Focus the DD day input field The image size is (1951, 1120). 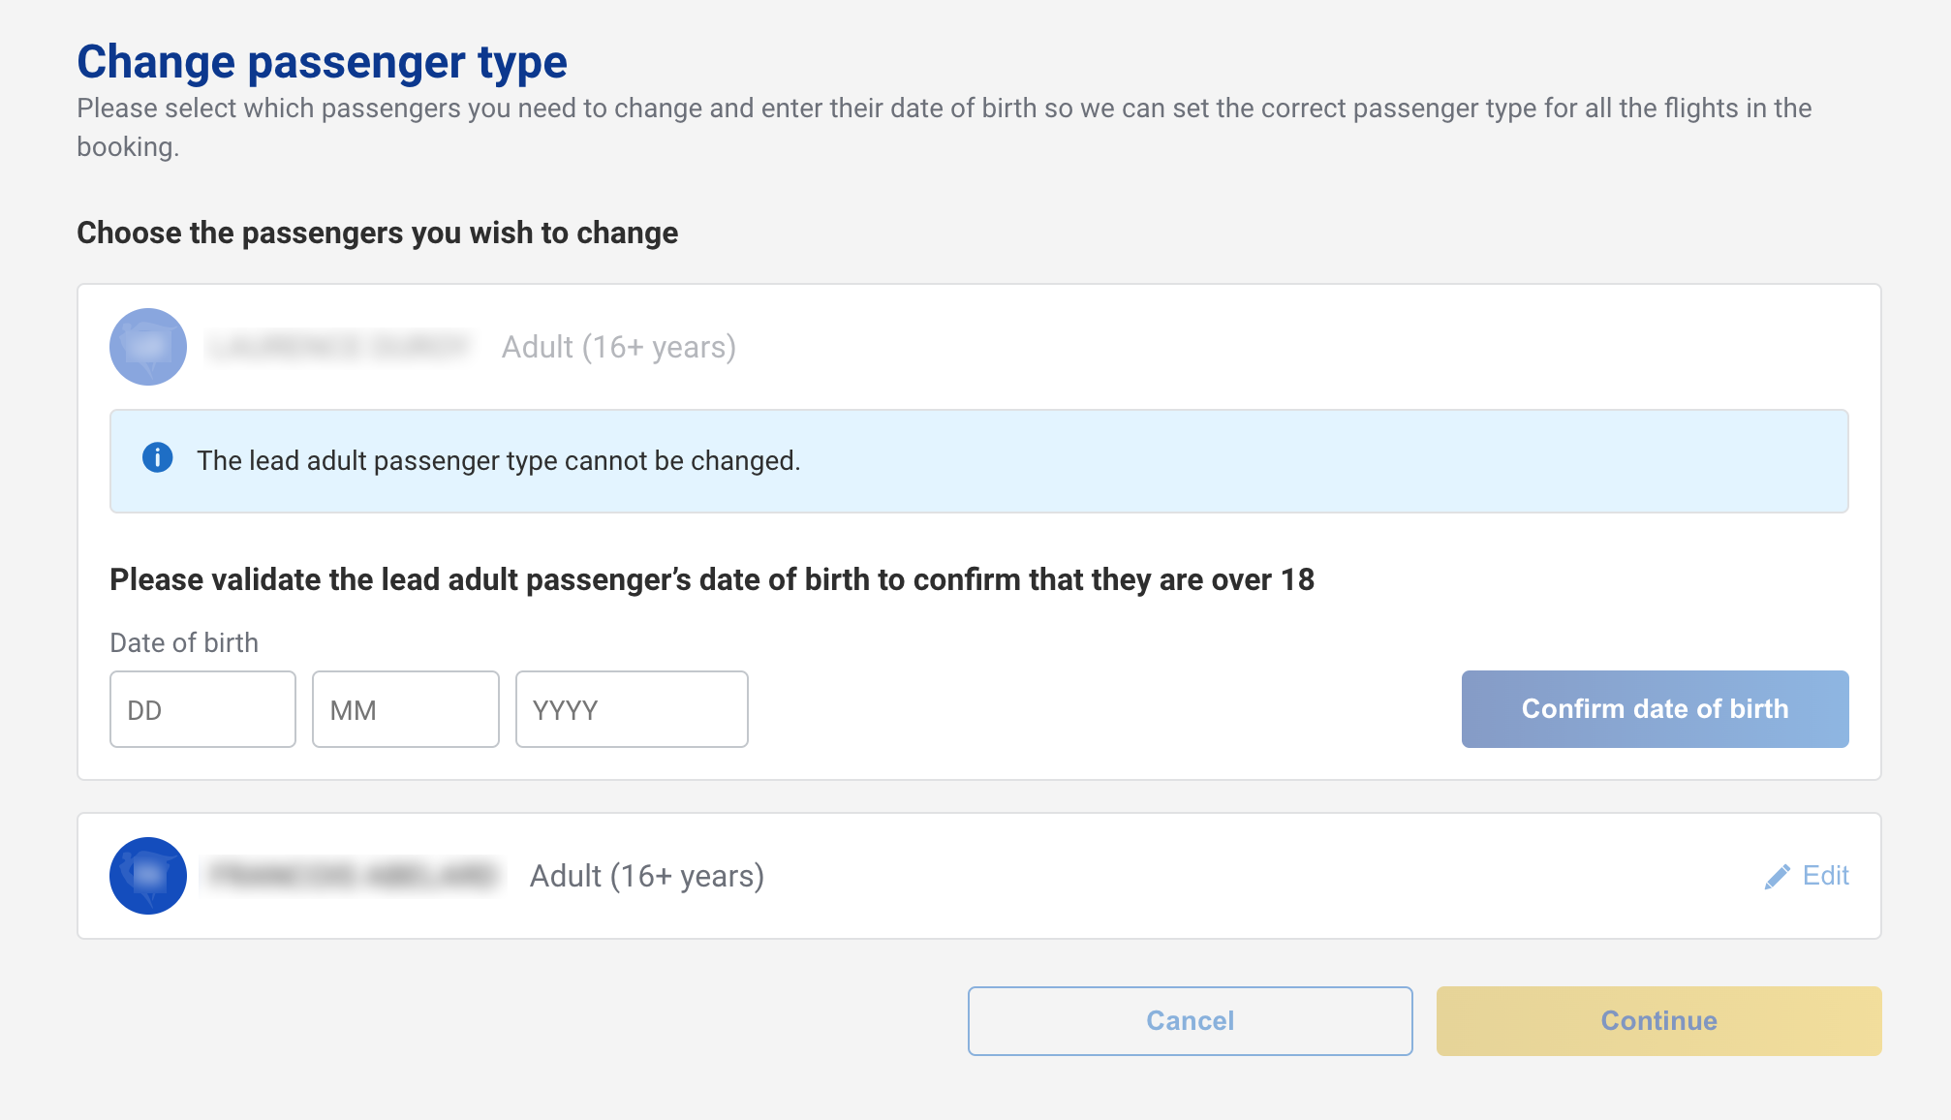tap(202, 709)
